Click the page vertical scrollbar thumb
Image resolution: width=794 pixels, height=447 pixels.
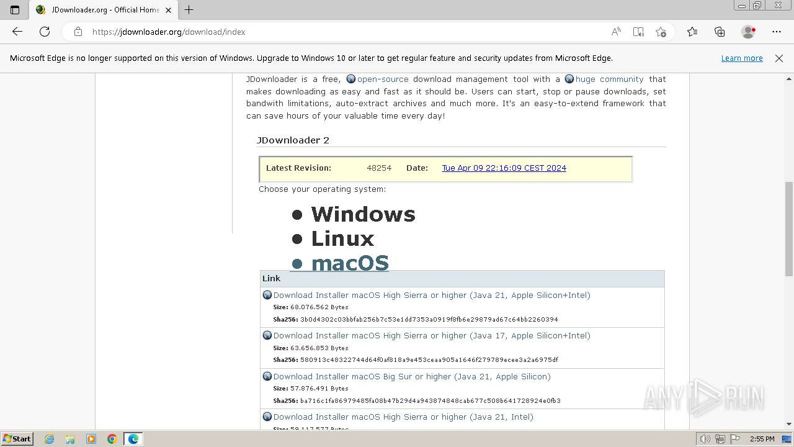point(788,228)
